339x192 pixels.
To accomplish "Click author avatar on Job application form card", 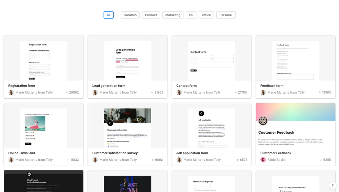I will point(179,160).
